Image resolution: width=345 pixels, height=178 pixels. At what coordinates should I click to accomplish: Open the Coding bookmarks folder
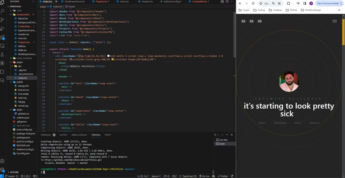tap(259, 10)
